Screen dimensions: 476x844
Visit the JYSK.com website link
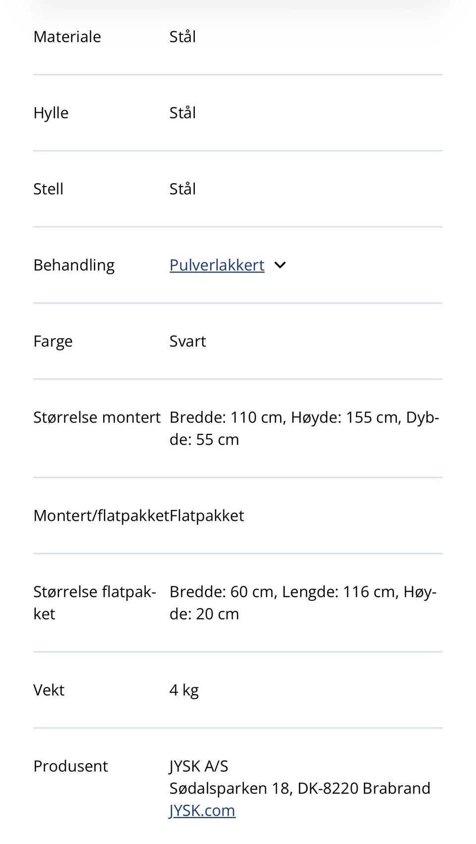(x=202, y=810)
